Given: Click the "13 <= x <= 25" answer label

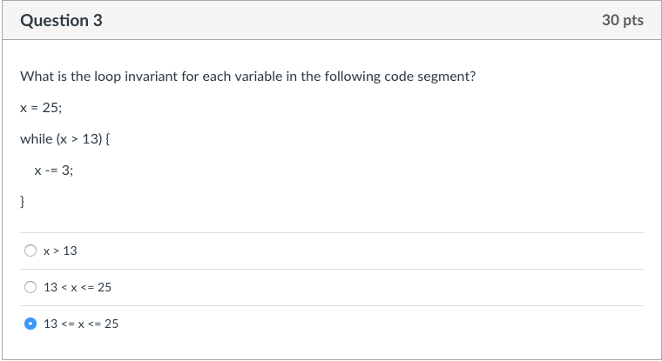Looking at the screenshot, I should coord(81,324).
